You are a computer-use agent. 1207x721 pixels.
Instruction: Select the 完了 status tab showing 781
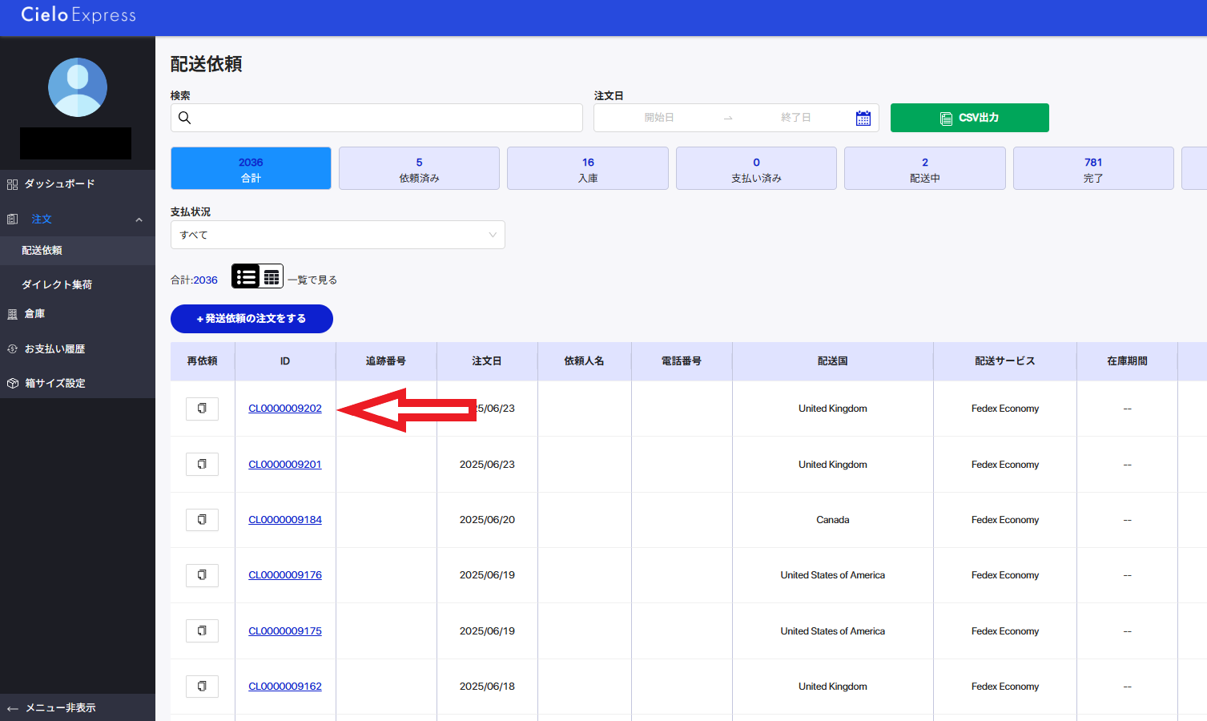(x=1093, y=168)
